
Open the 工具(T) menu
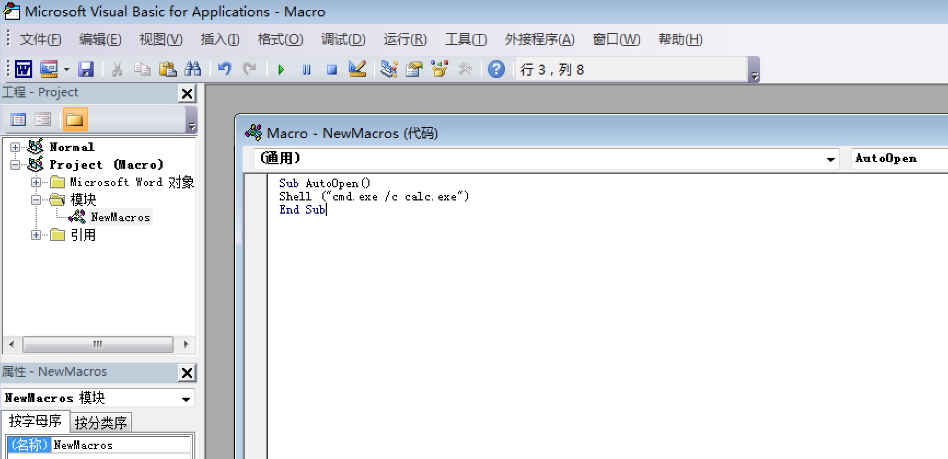(x=466, y=39)
